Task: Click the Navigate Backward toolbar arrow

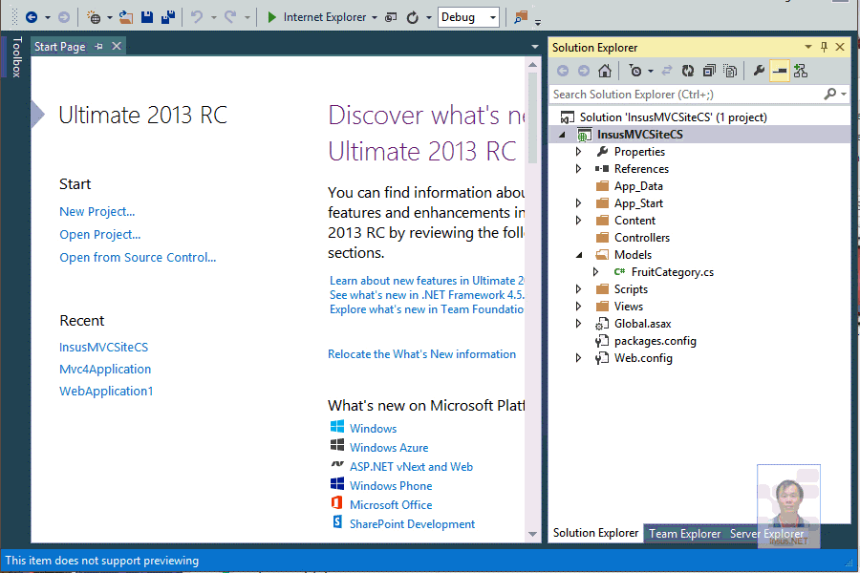Action: coord(32,17)
